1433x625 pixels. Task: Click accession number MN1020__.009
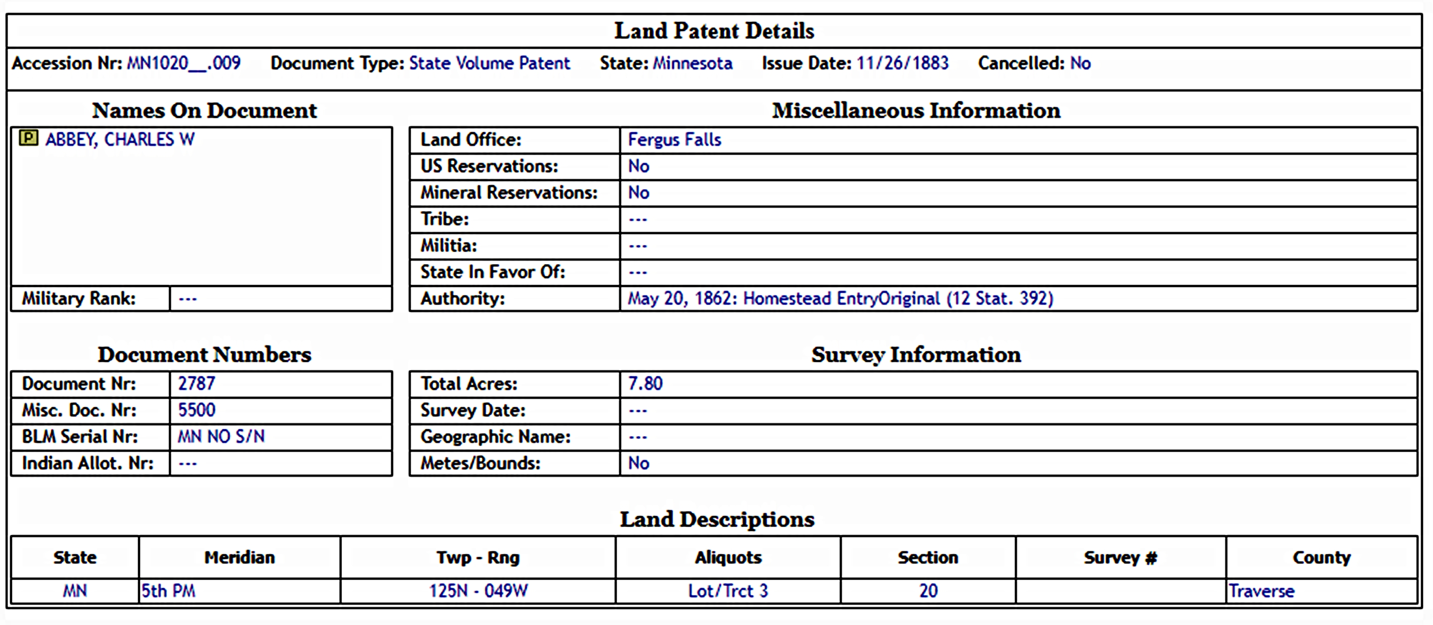pyautogui.click(x=183, y=64)
